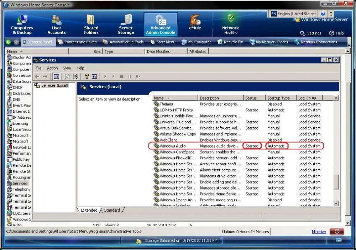356x250 pixels.
Task: Open console Help
Action: (336, 33)
